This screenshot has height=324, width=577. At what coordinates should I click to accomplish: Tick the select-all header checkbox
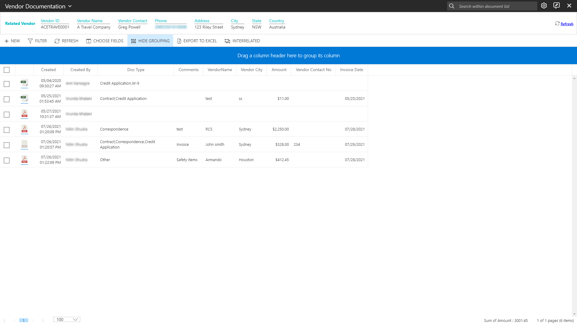coord(7,70)
